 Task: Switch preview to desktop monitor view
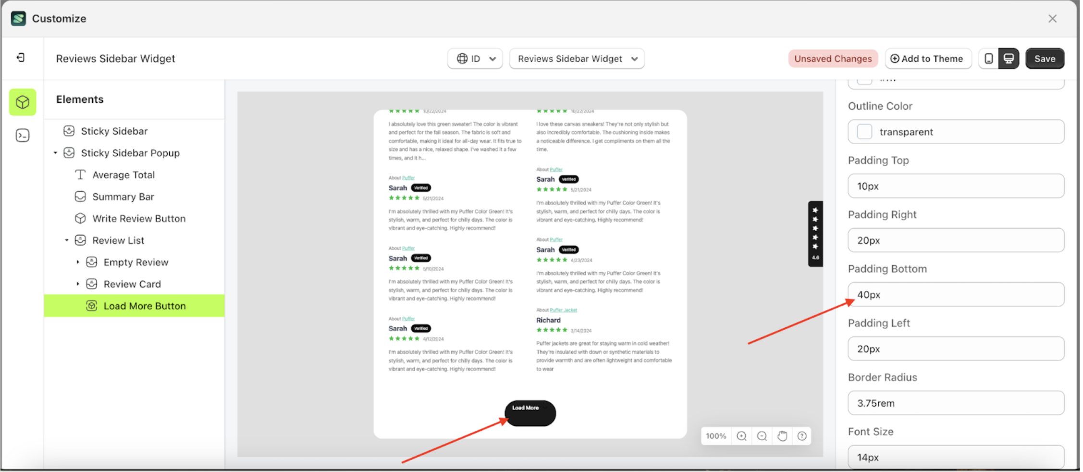click(x=1009, y=58)
